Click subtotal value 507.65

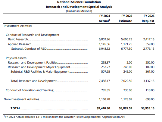(x=105, y=72)
